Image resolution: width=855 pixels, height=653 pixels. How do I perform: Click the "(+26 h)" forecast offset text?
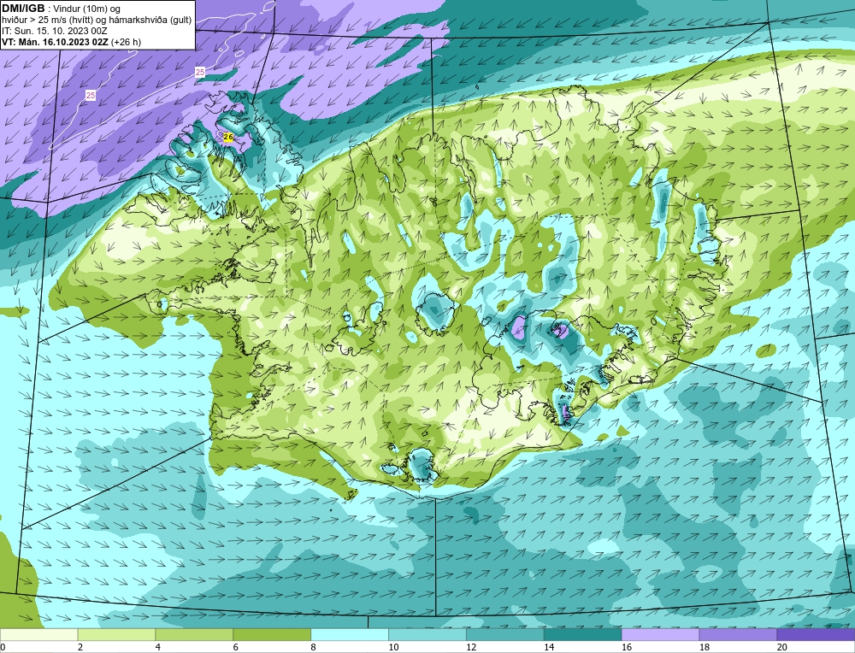pos(126,42)
